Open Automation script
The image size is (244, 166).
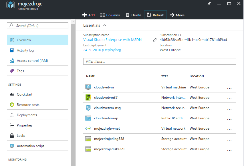tap(37, 146)
